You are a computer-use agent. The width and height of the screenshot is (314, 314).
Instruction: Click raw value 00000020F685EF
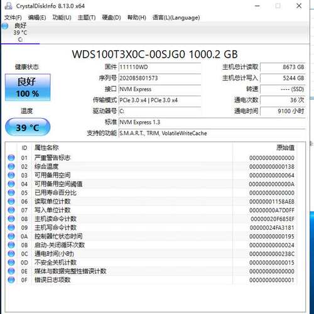point(273,219)
